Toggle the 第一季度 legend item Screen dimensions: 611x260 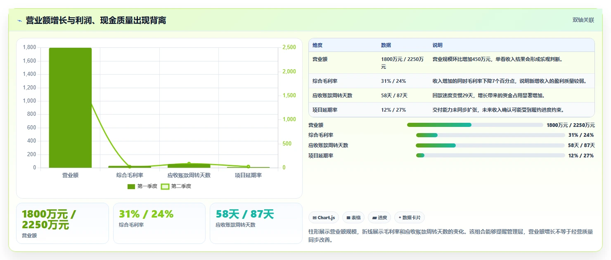tap(142, 186)
